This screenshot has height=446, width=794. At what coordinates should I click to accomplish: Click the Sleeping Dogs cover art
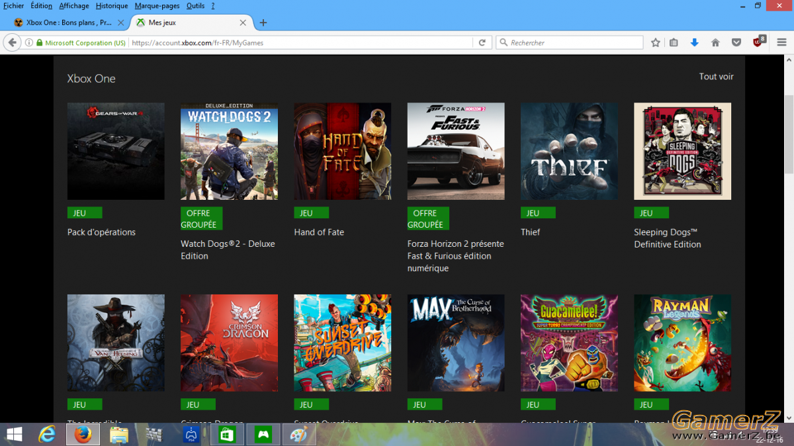tap(682, 151)
